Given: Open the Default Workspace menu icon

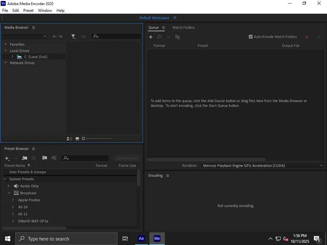Looking at the screenshot, I should click(175, 18).
